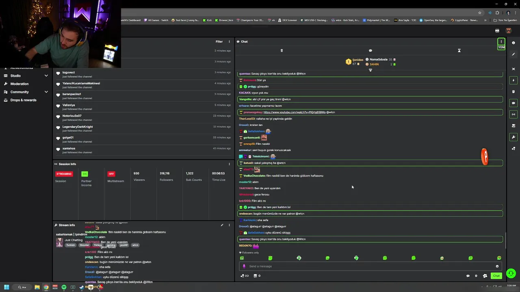
Task: Click the toguvect follower entry
Action: (143, 74)
